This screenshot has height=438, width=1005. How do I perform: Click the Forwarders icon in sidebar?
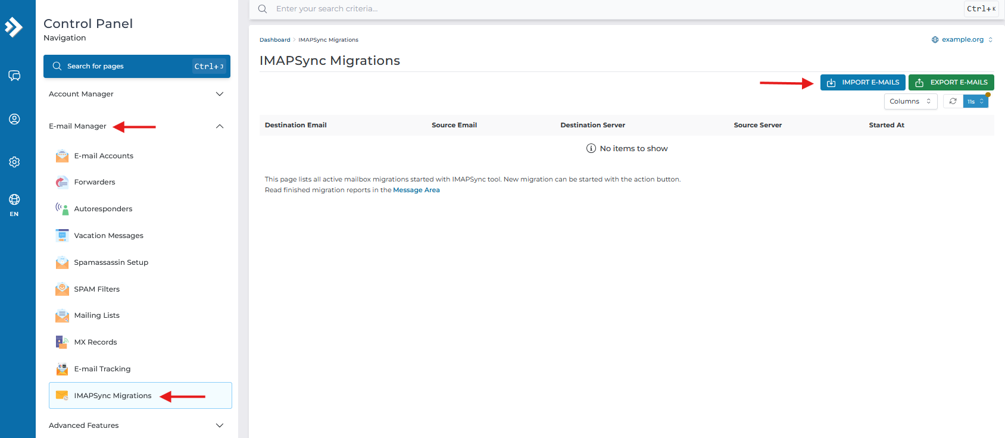(x=62, y=182)
